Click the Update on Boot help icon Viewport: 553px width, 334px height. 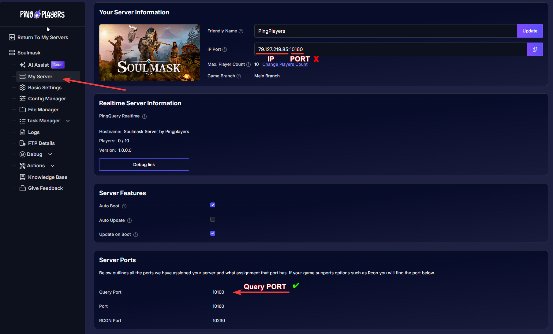coord(136,235)
